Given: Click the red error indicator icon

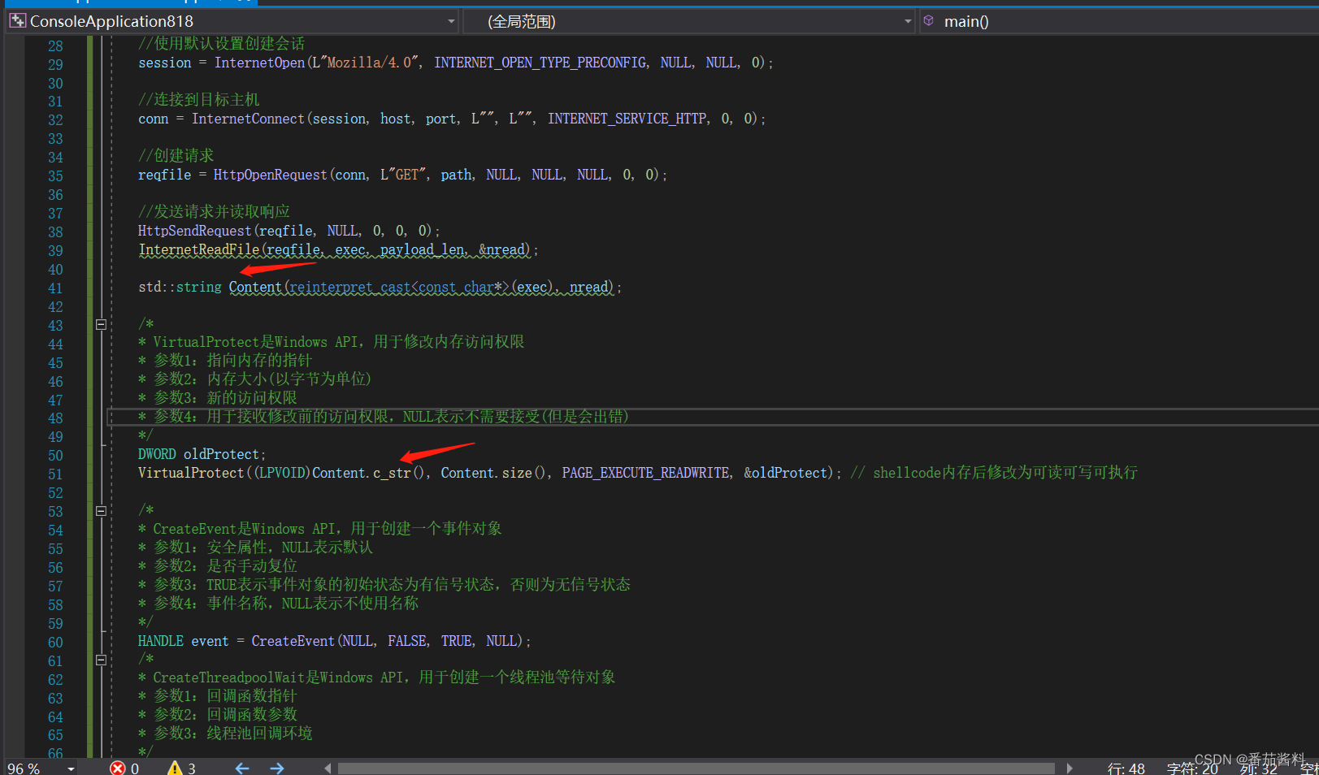Looking at the screenshot, I should [x=118, y=769].
